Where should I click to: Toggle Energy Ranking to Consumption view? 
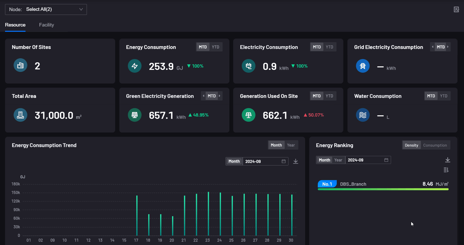435,145
